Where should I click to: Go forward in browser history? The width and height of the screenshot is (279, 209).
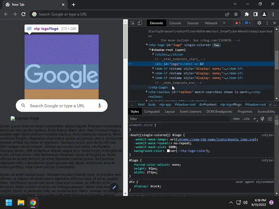click(15, 14)
